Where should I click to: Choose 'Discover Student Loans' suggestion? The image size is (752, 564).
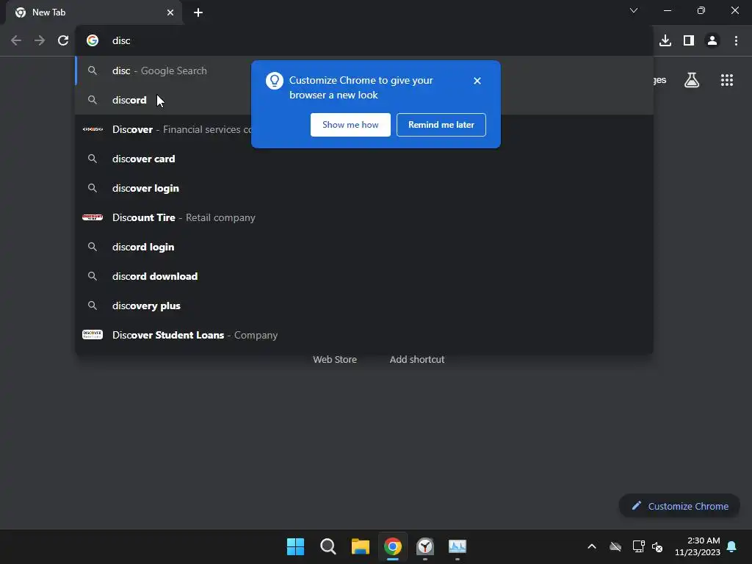364,335
